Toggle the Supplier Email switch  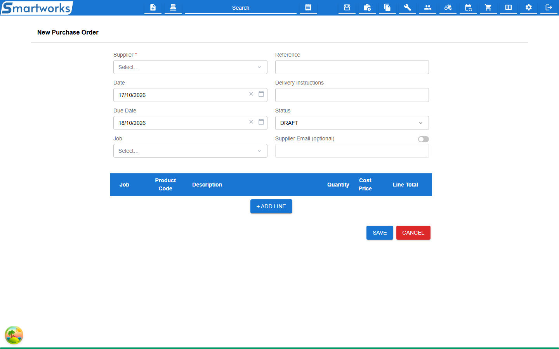tap(424, 139)
